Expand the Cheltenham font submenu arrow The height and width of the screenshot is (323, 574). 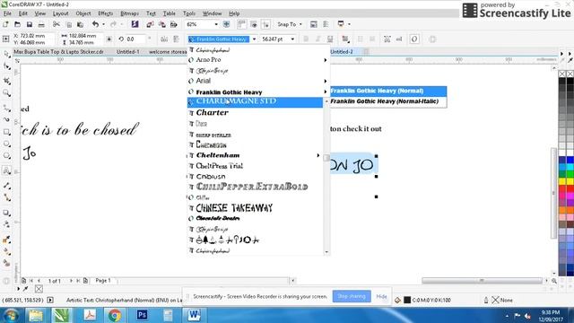(317, 155)
